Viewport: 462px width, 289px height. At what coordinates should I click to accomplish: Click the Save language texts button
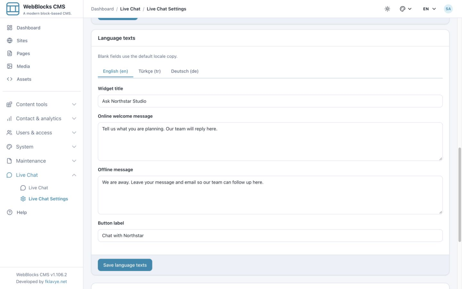pyautogui.click(x=125, y=265)
